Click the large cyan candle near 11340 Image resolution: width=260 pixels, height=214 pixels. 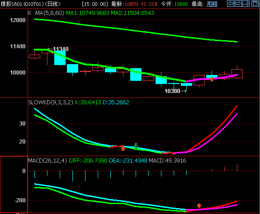(60, 58)
